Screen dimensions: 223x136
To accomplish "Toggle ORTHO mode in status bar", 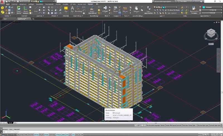I will click(37, 135).
